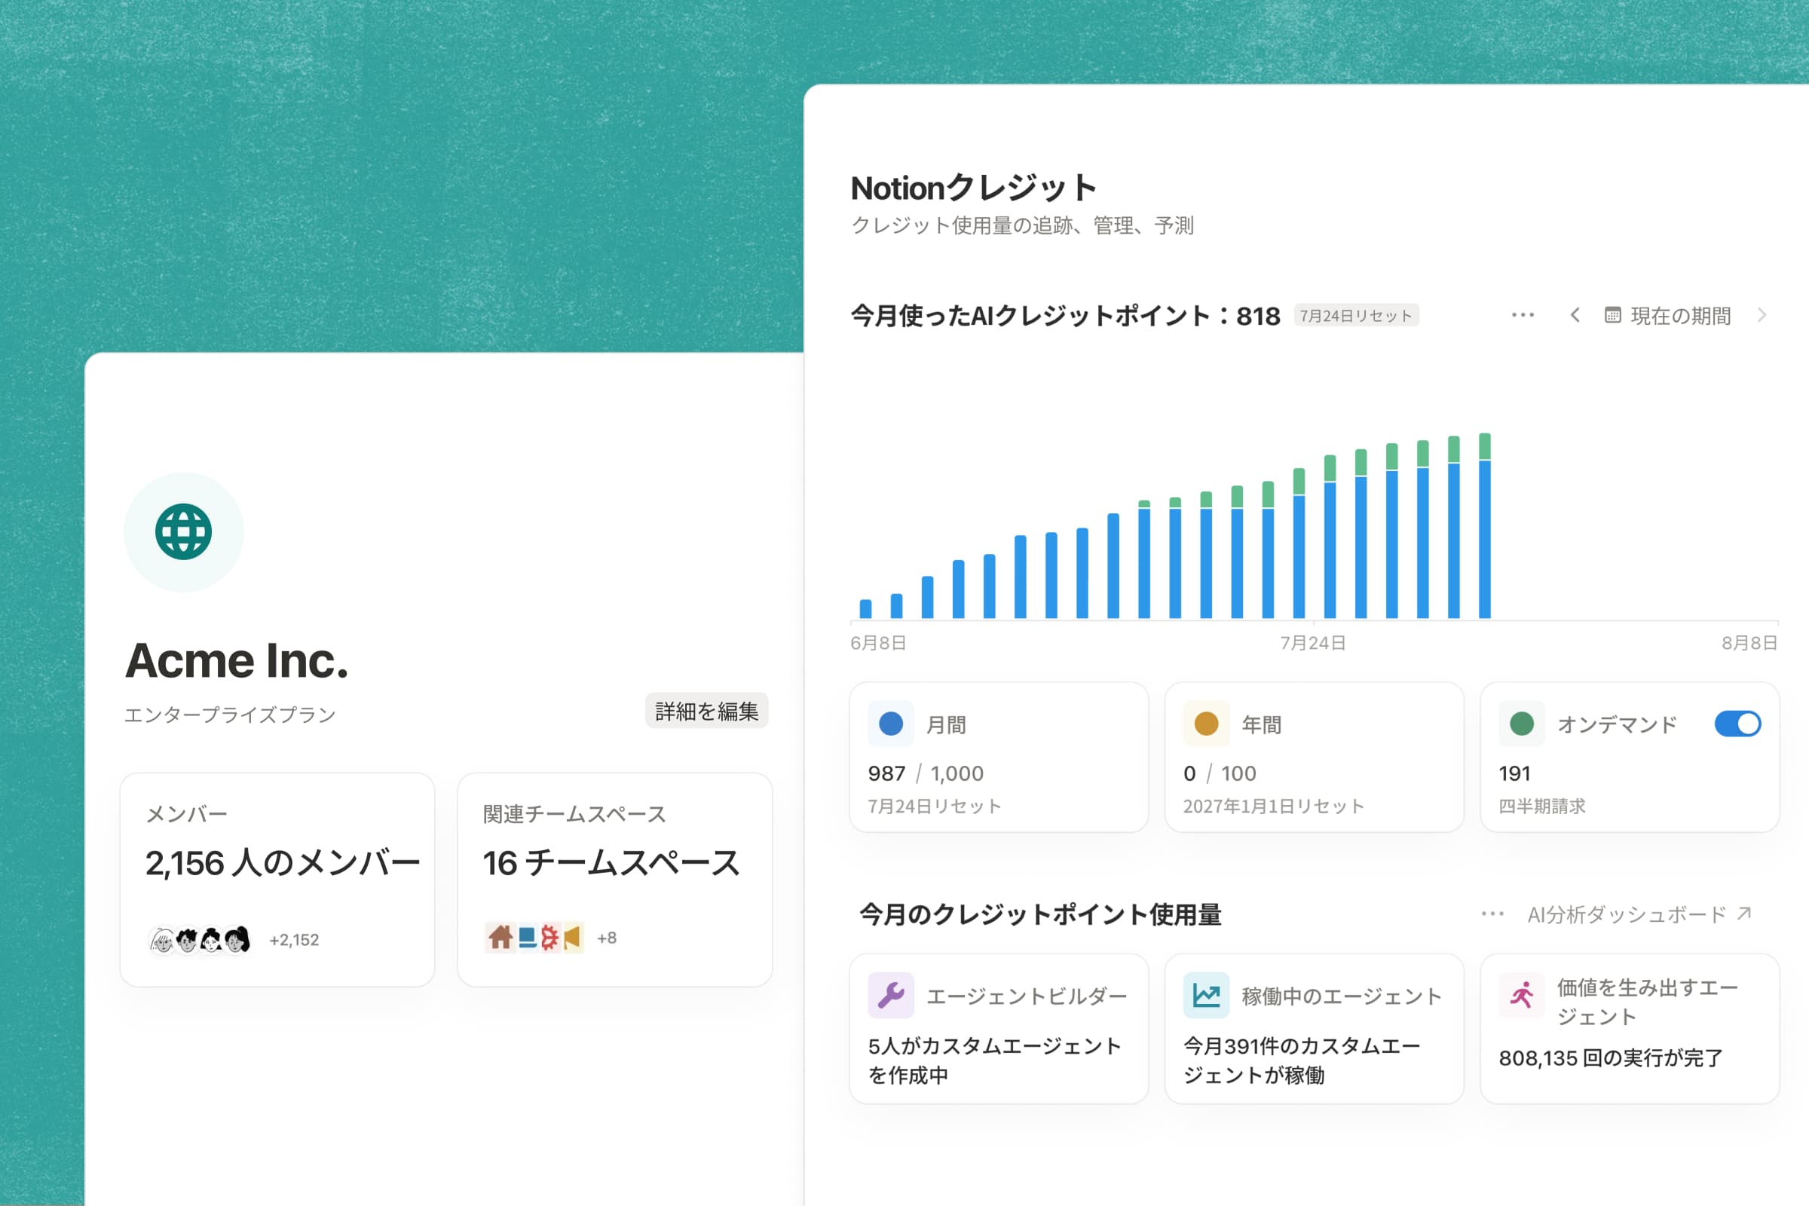Click the エンタープライズプラン label

pos(231,715)
